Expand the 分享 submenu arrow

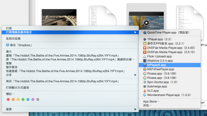pyautogui.click(x=135, y=75)
